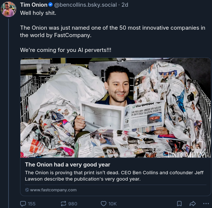Click the 980 reposts count
This screenshot has height=208, width=212.
click(x=73, y=204)
